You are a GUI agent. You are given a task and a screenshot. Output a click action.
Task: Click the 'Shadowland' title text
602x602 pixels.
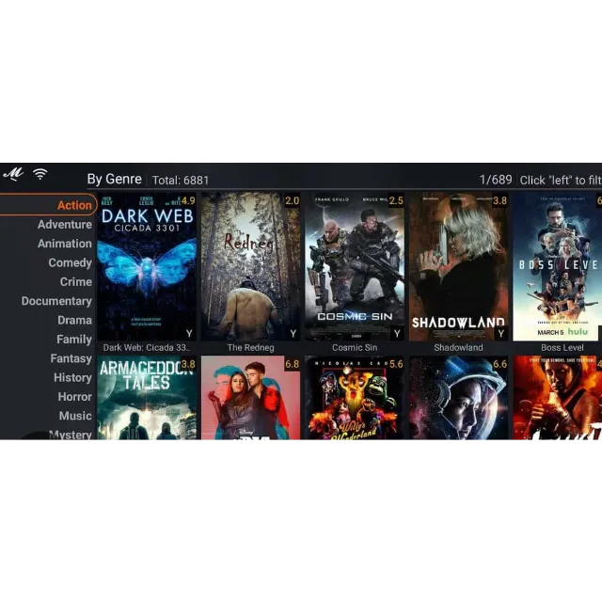[x=458, y=348]
